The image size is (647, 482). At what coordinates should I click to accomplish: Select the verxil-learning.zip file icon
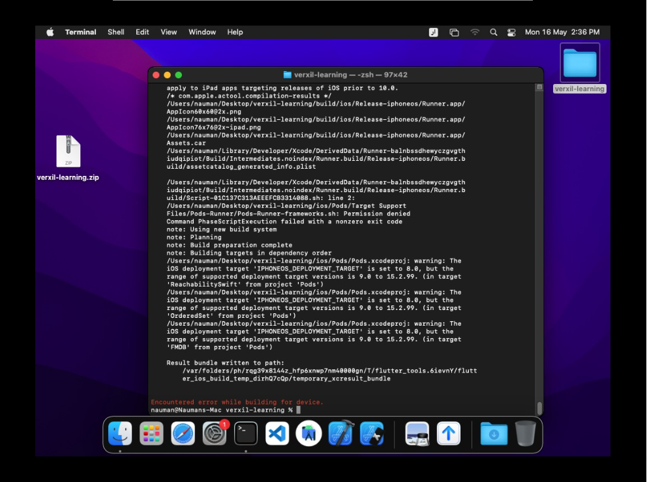pyautogui.click(x=68, y=151)
